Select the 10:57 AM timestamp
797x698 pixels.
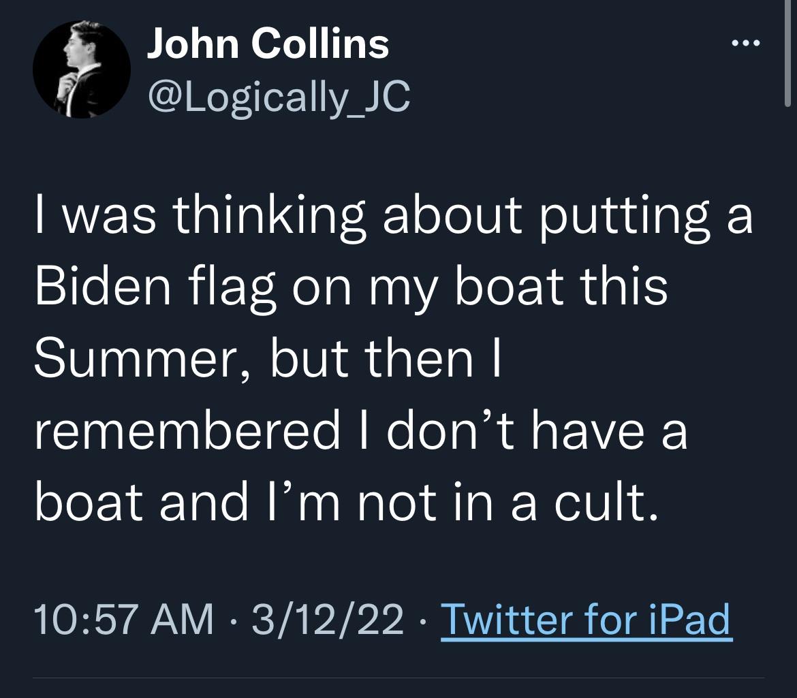(x=124, y=620)
